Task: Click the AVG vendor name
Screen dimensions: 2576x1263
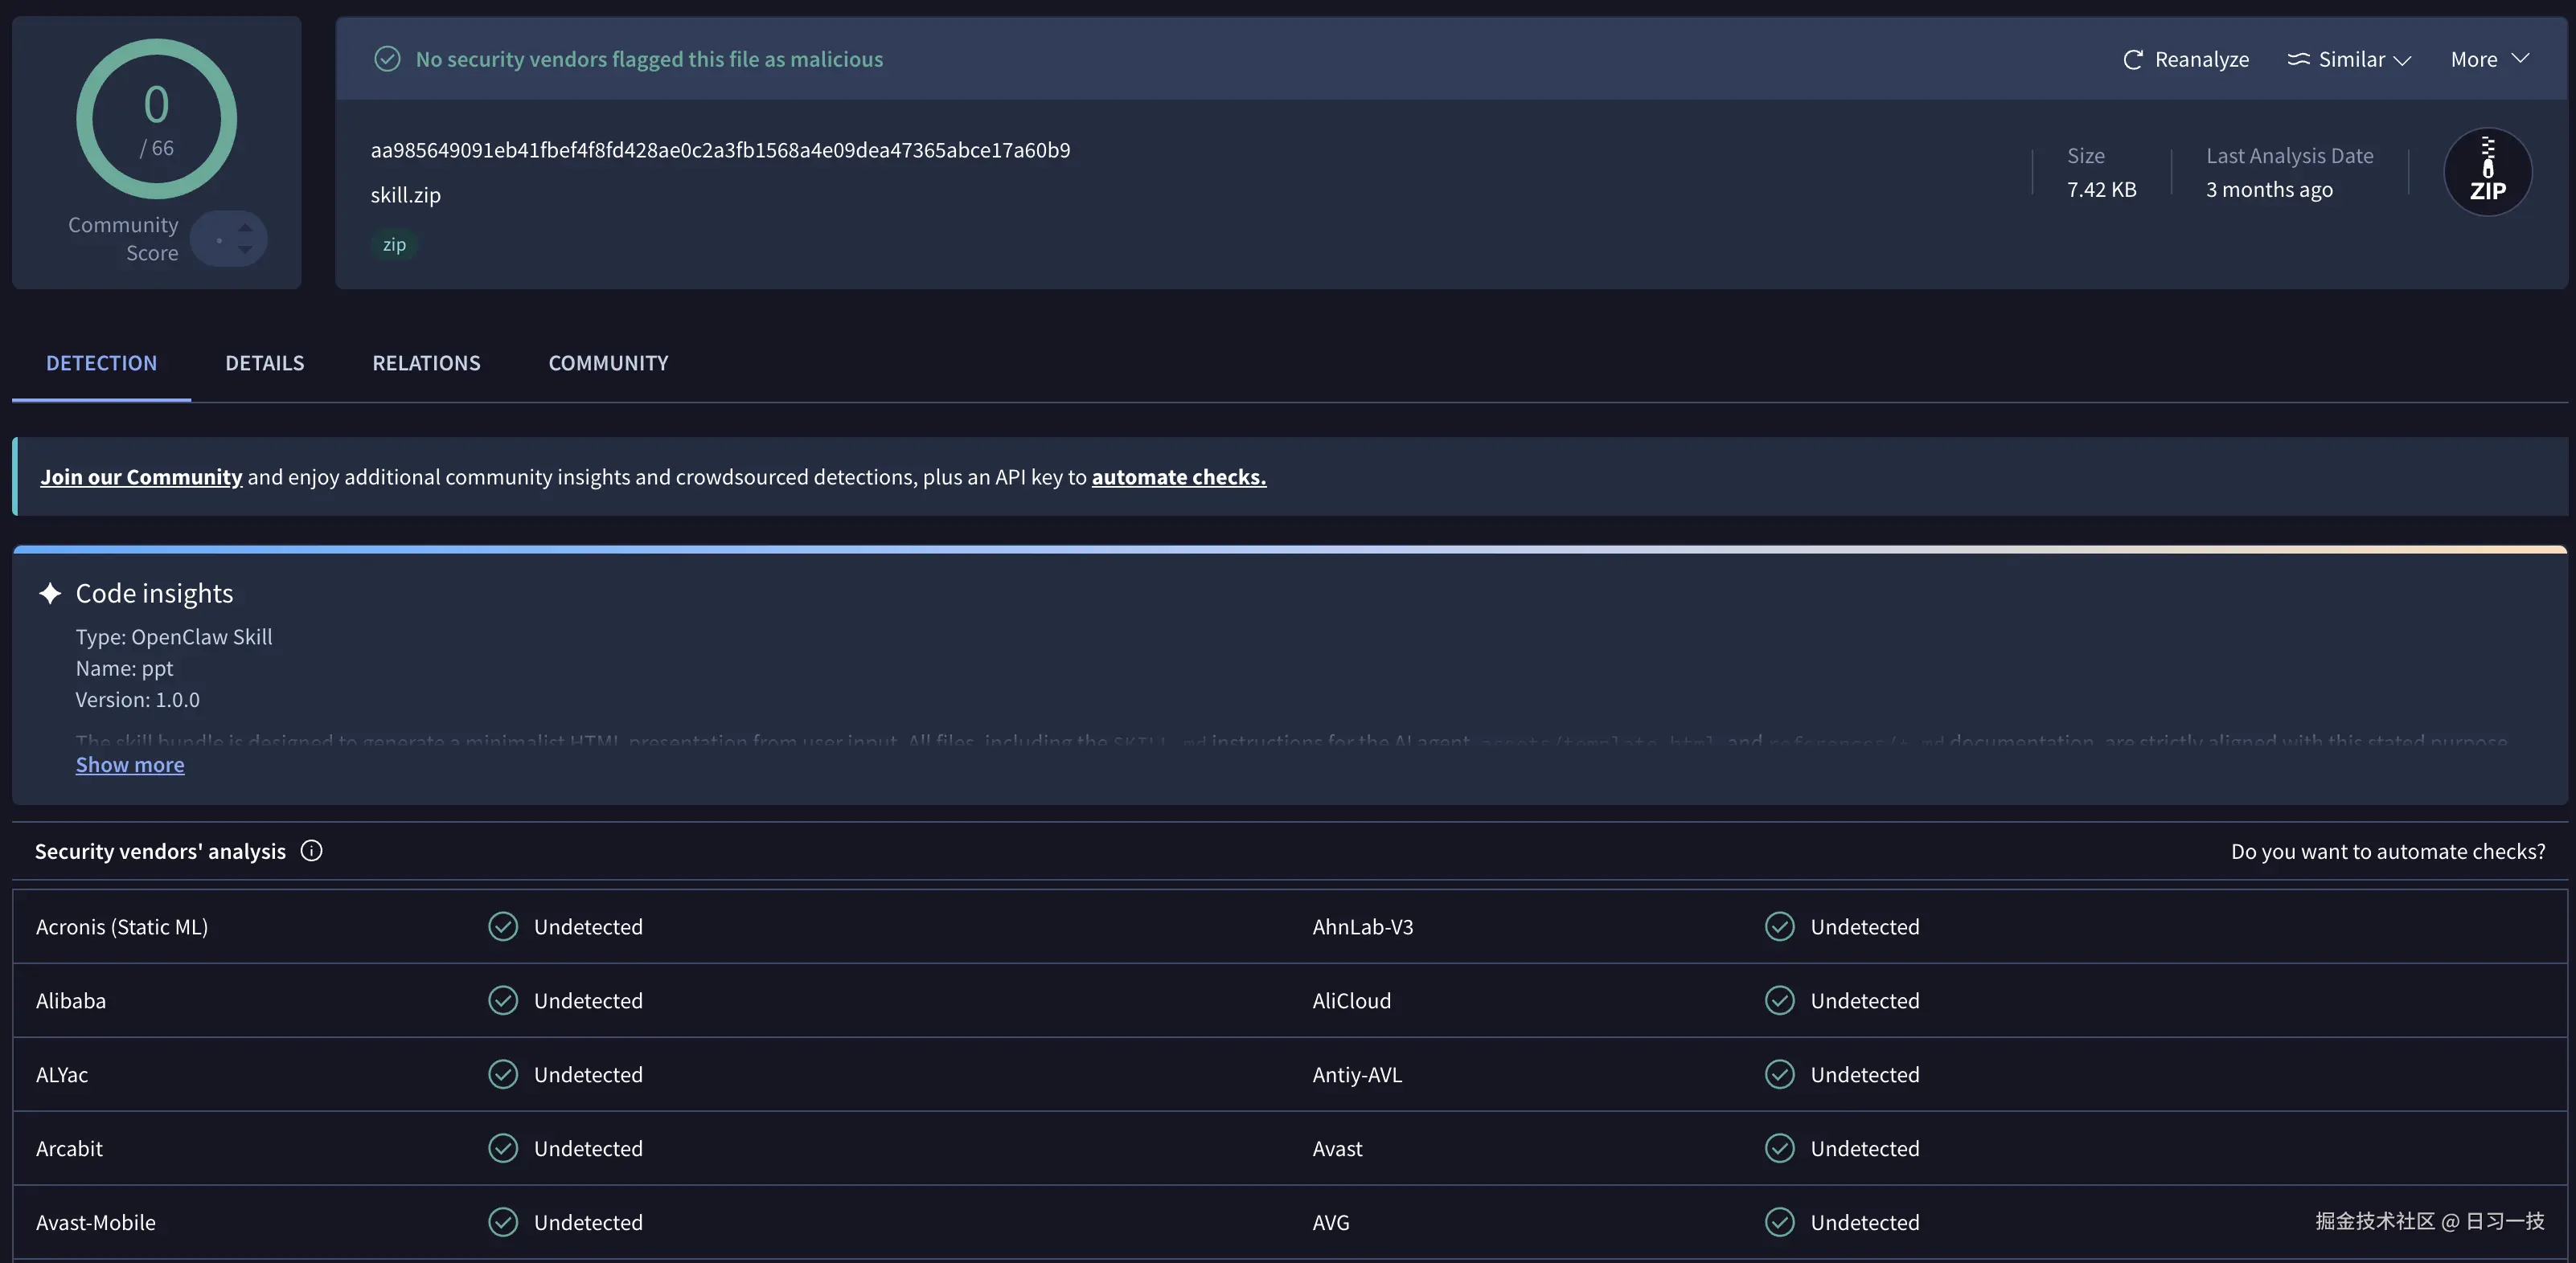Action: 1331,1222
